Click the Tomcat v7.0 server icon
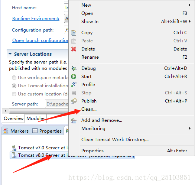This screenshot has width=195, height=185. pyautogui.click(x=14, y=148)
